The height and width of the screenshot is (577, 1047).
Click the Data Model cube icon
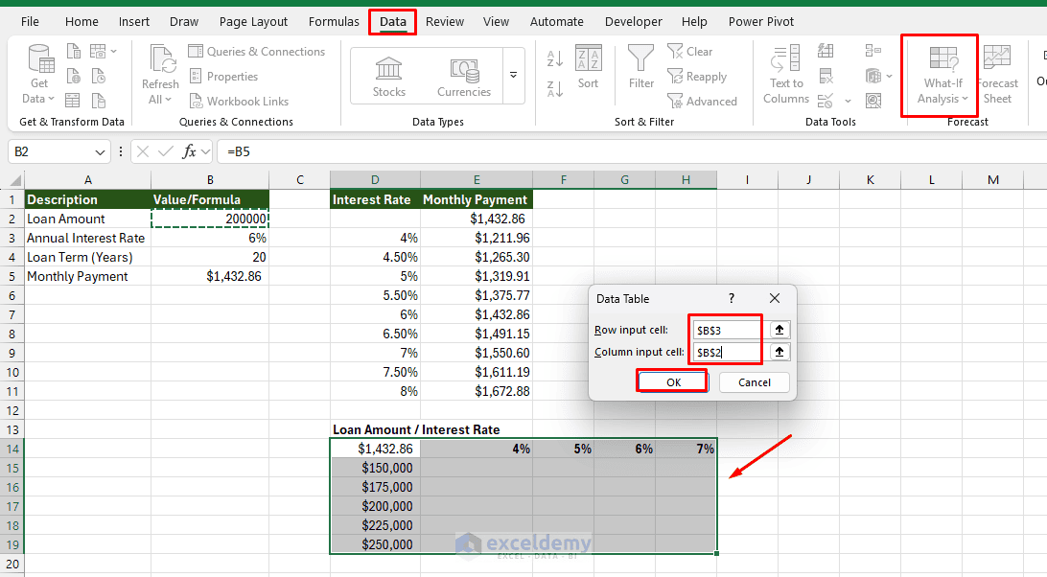coord(873,76)
